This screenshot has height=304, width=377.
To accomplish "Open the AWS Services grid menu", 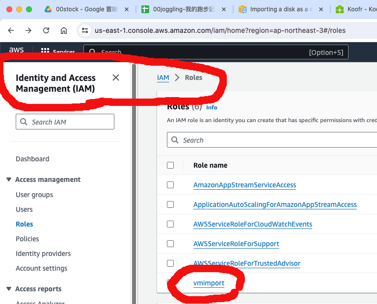I will point(45,51).
